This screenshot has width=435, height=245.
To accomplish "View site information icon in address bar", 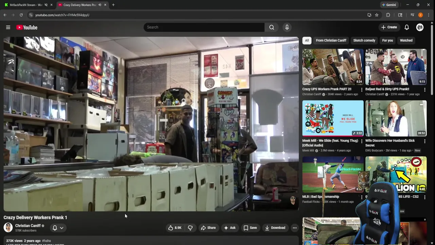I will [31, 15].
